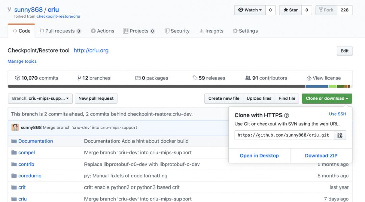Open the latest commit message by sunny868
Viewport: 365px width, 202px height.
click(x=90, y=128)
